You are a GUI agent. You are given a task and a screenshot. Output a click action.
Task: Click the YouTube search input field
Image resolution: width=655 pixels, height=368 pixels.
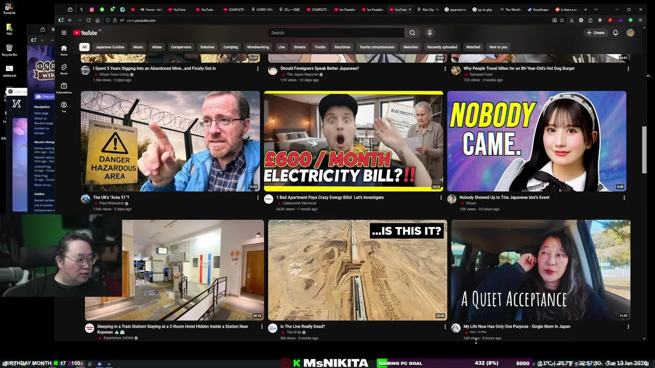[337, 33]
